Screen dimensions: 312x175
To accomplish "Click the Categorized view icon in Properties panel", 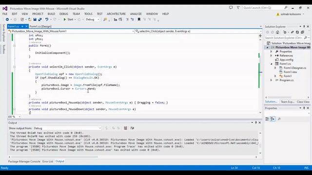I will (267, 119).
